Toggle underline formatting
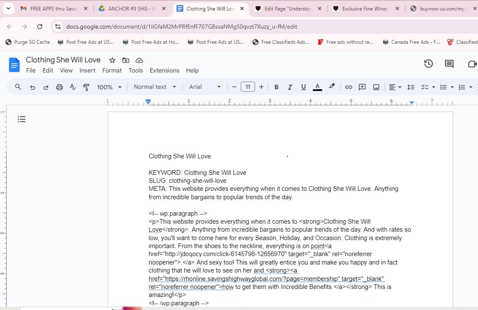Image resolution: width=478 pixels, height=310 pixels. tap(303, 87)
